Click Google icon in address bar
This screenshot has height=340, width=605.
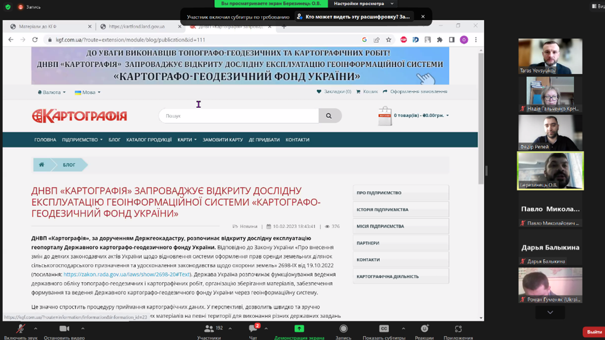364,40
